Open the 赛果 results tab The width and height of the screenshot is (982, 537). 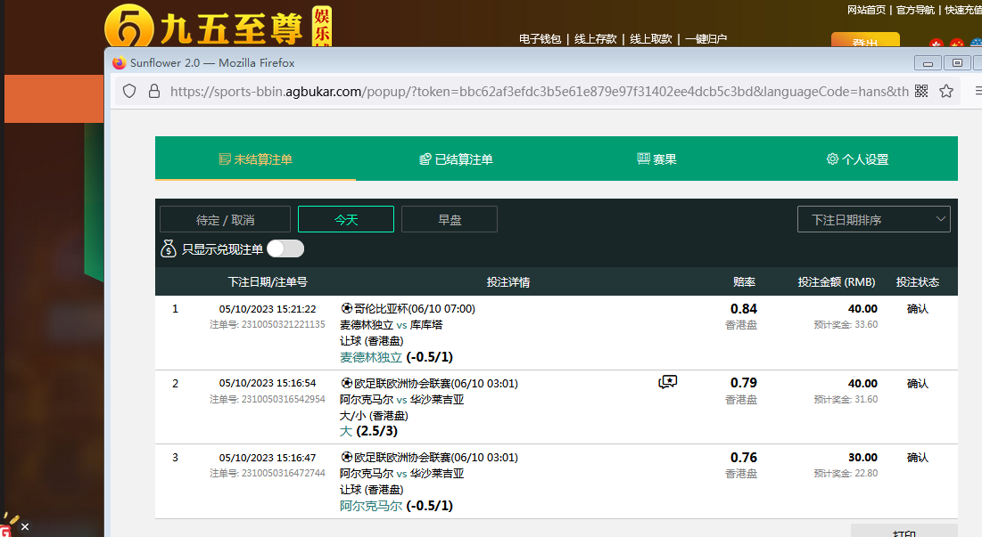tap(656, 159)
